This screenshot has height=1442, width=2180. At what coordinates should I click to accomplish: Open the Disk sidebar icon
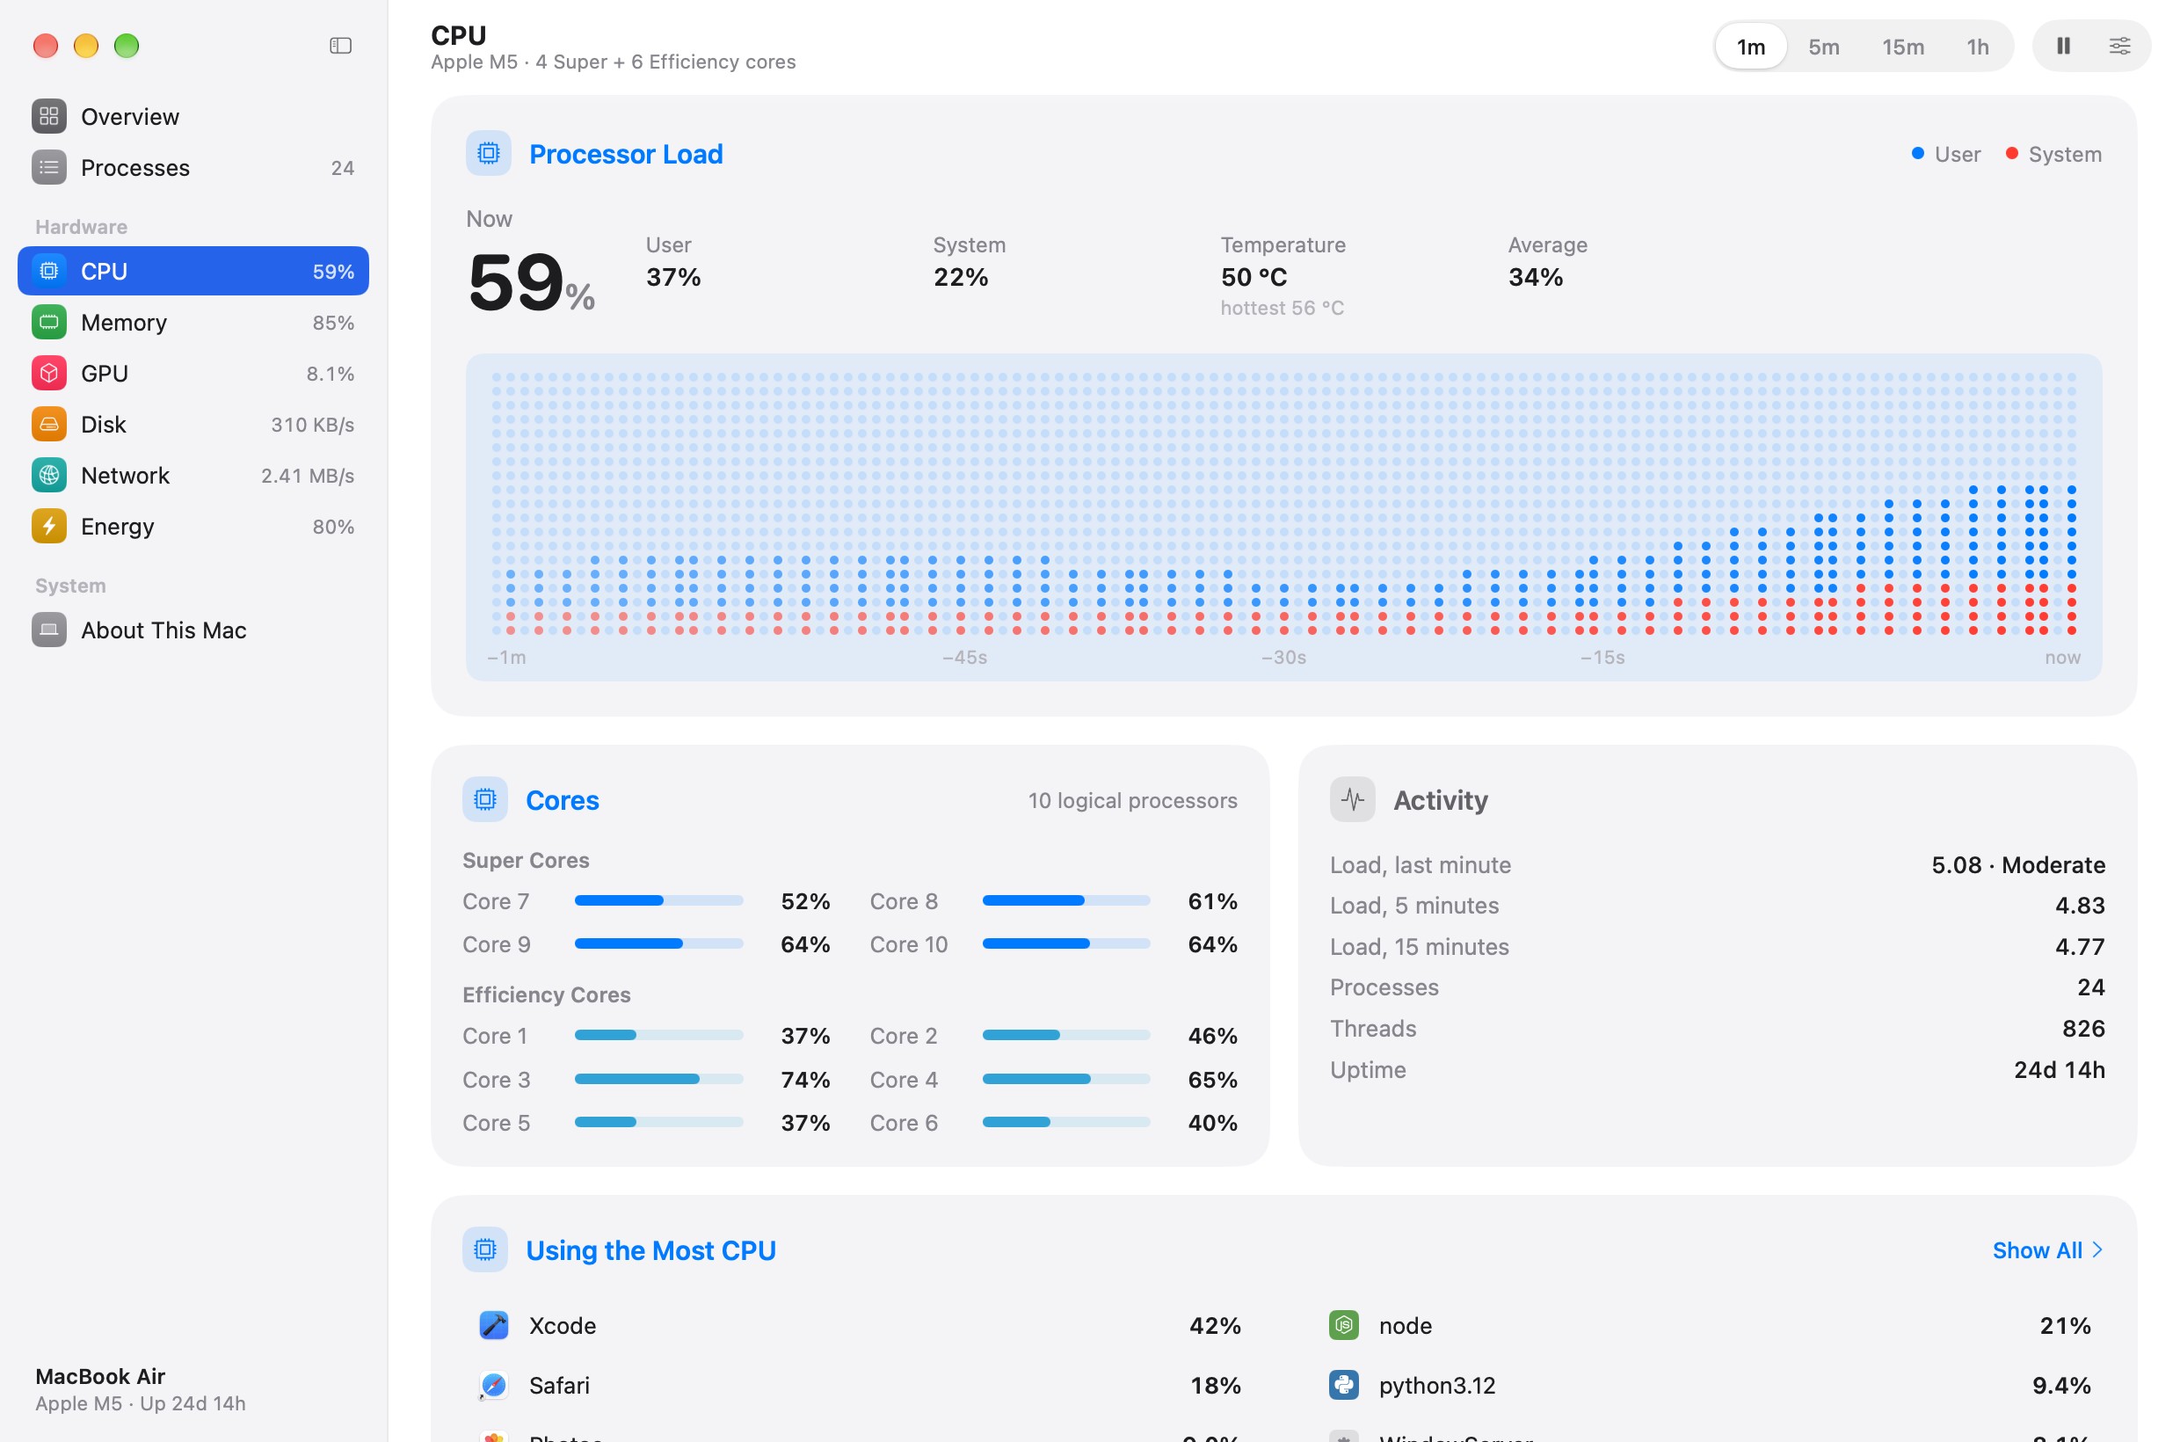click(x=48, y=424)
